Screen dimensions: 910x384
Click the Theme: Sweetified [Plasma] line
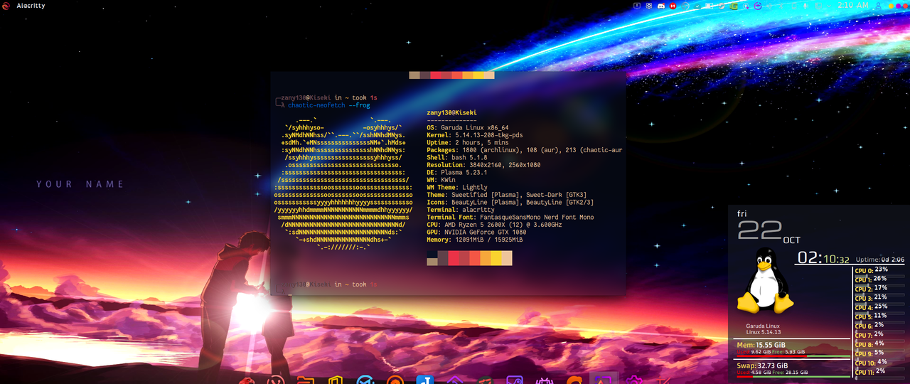click(x=506, y=195)
